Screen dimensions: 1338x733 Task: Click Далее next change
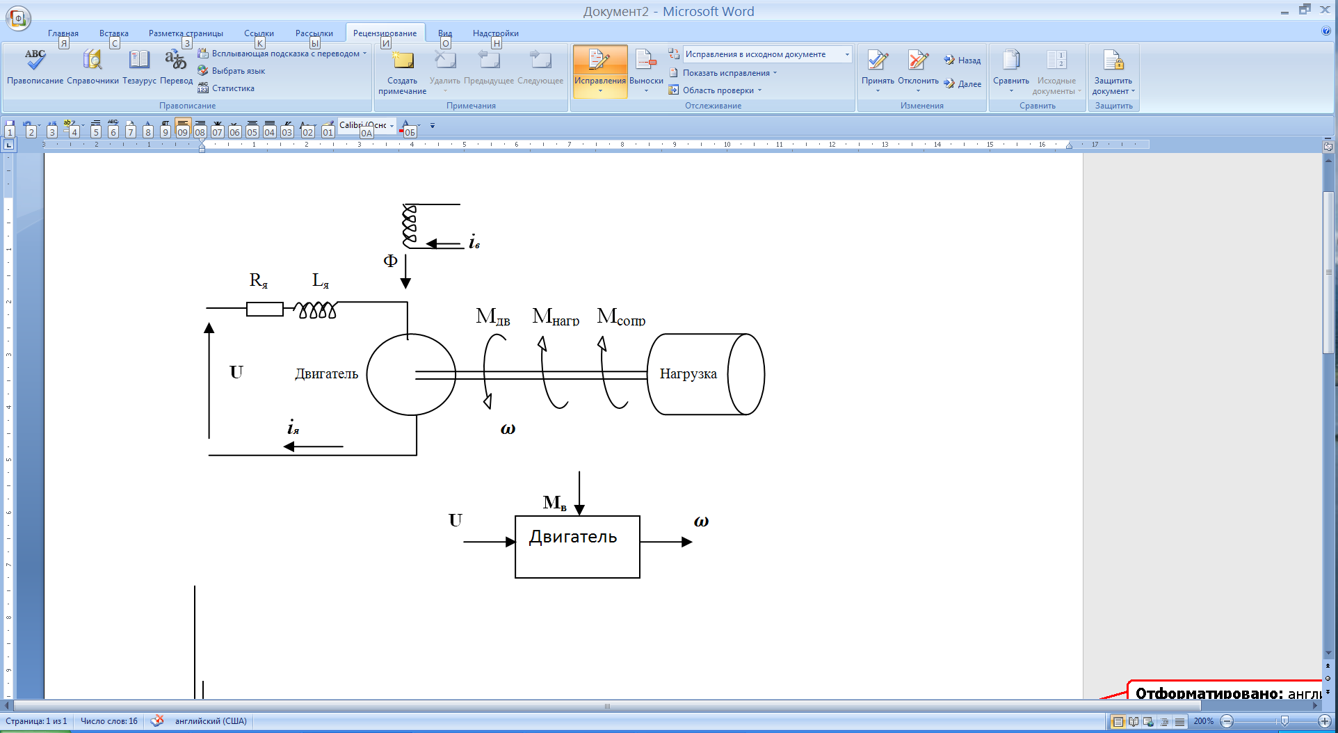pos(962,83)
